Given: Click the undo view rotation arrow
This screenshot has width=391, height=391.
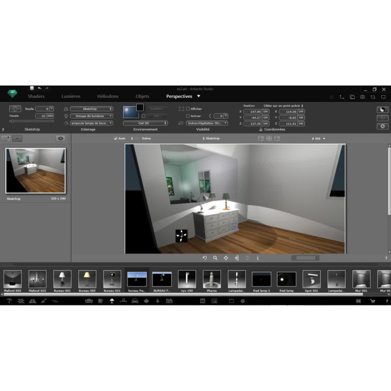Looking at the screenshot, I should pos(204,258).
